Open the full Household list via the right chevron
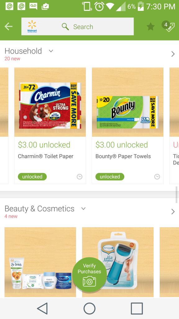Viewport: 179px width, 319px height. click(173, 54)
